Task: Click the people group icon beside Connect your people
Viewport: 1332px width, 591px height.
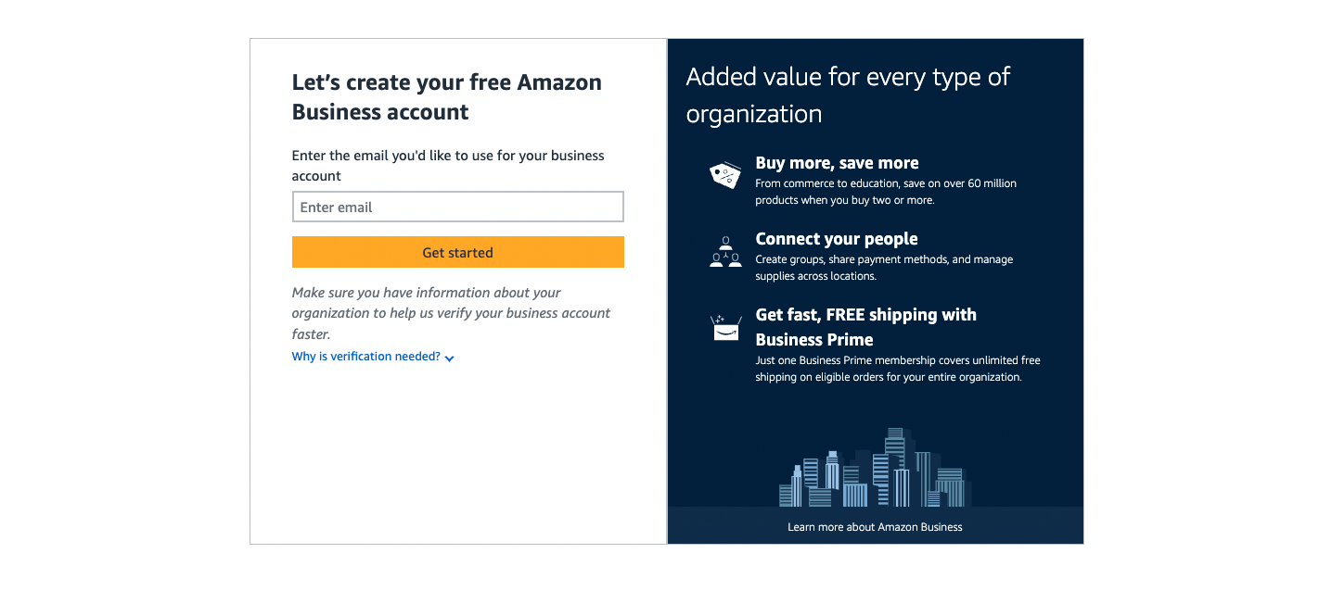Action: 724,252
